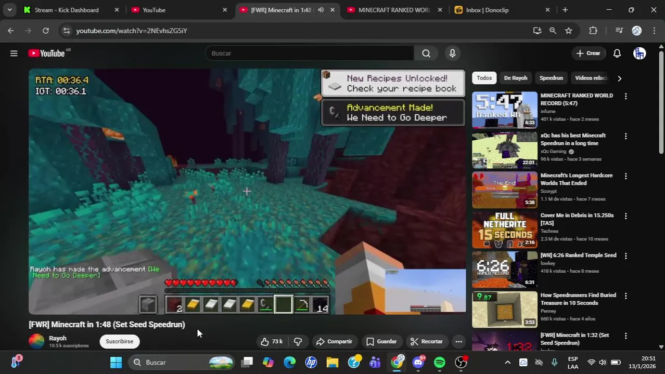Viewport: 665px width, 374px height.
Task: Open options for 6:26 Ranked Temple Seed video
Action: [x=625, y=256]
